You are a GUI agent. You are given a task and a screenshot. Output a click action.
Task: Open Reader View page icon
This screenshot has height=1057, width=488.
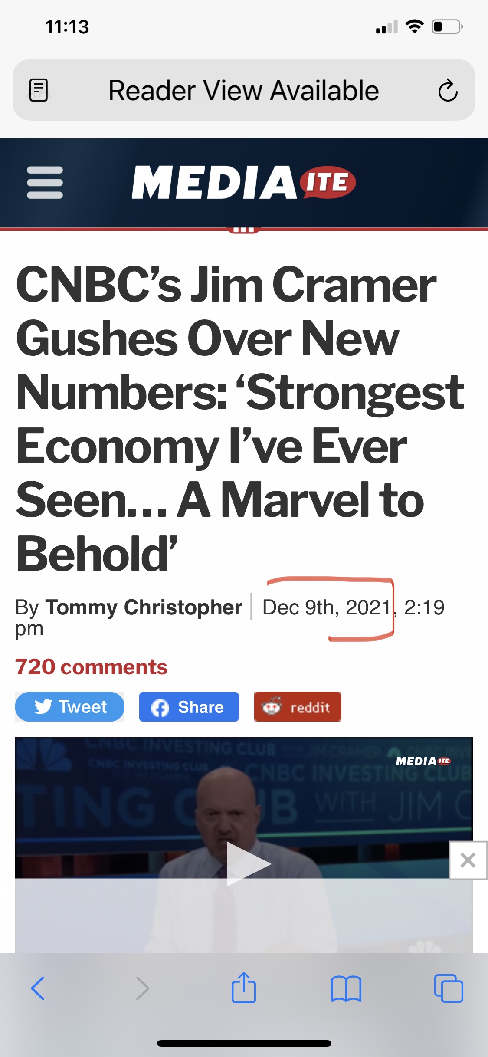point(39,90)
